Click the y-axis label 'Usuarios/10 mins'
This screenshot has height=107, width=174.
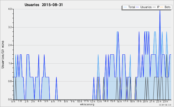coord(3,54)
